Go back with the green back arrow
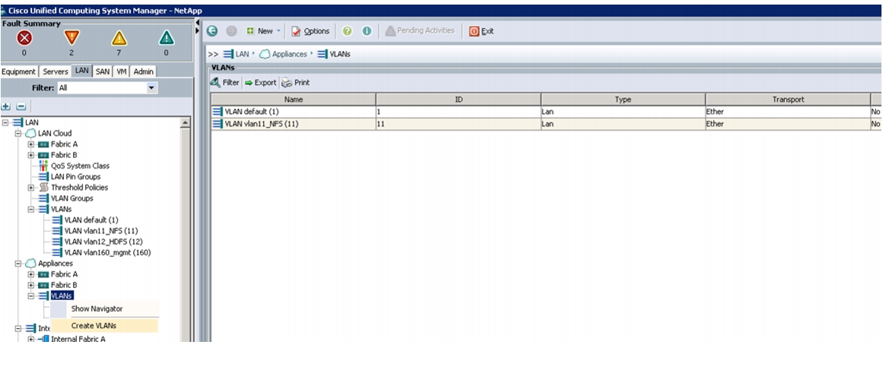Viewport: 883px width, 367px height. [x=213, y=31]
